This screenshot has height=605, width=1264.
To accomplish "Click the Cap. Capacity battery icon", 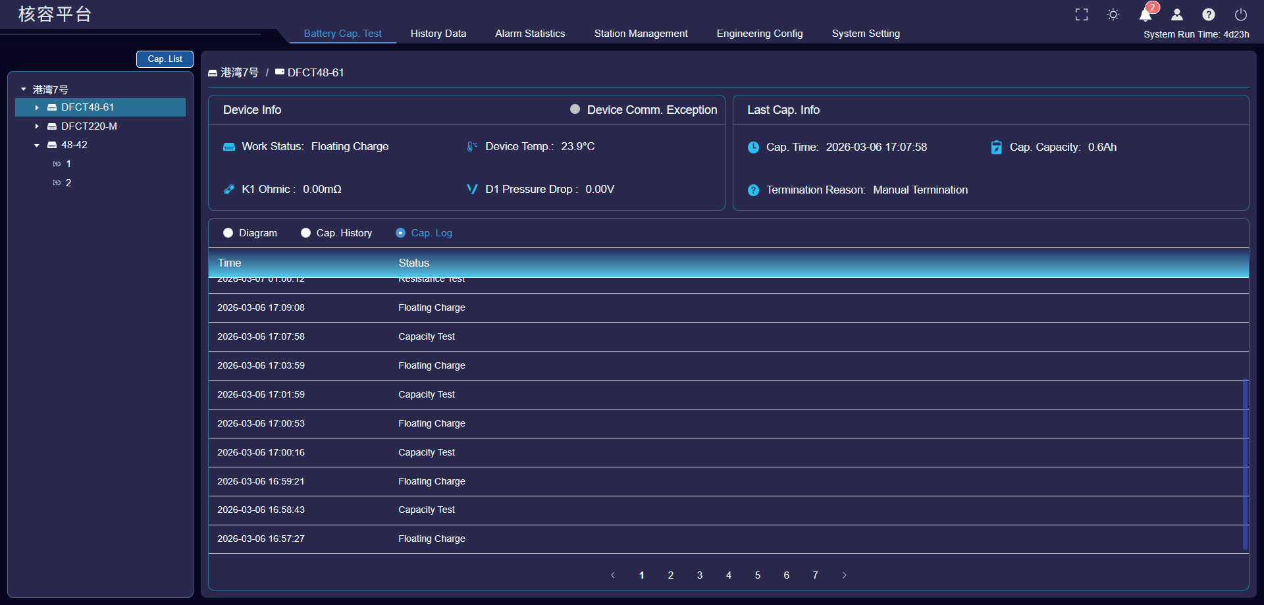I will (997, 147).
